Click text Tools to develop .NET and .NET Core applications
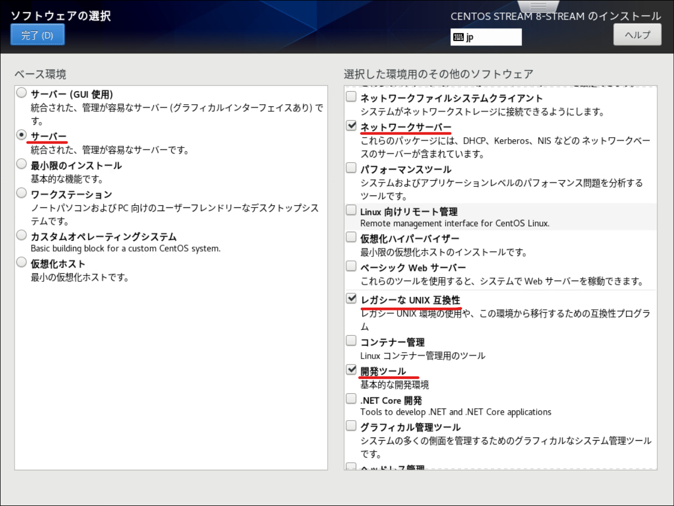 coord(456,412)
